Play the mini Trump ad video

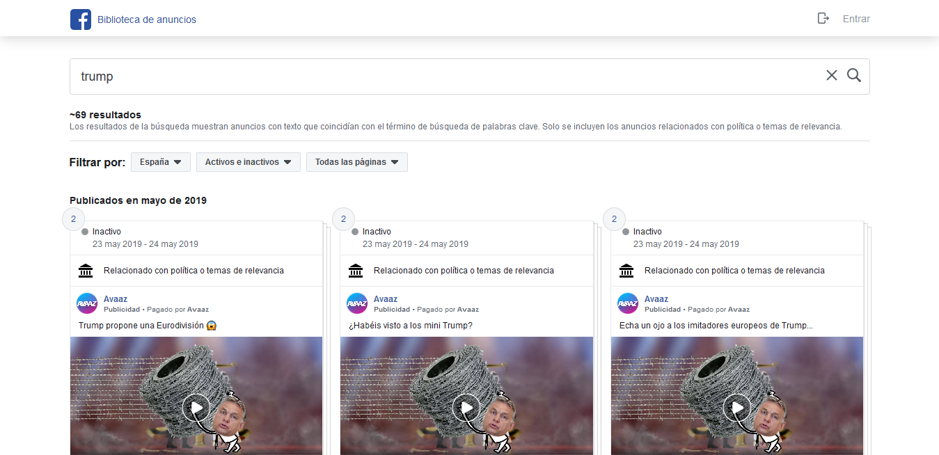pos(466,408)
